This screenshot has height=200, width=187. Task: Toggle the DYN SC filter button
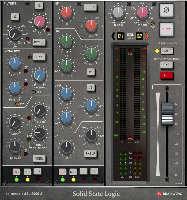[x=39, y=42]
